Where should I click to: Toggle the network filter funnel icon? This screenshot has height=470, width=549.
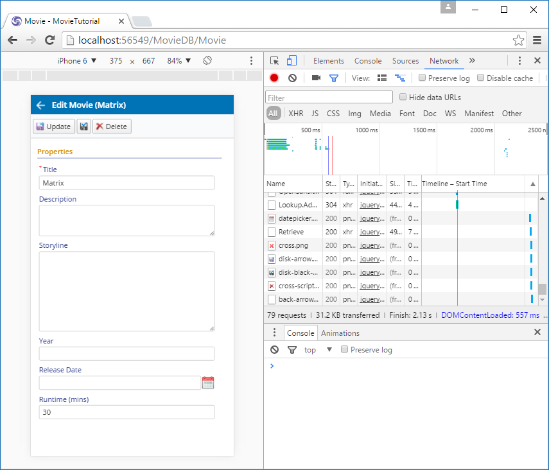click(x=334, y=78)
